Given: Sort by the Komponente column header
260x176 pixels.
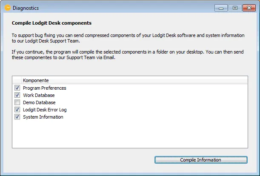Looking at the screenshot, I should [x=134, y=80].
